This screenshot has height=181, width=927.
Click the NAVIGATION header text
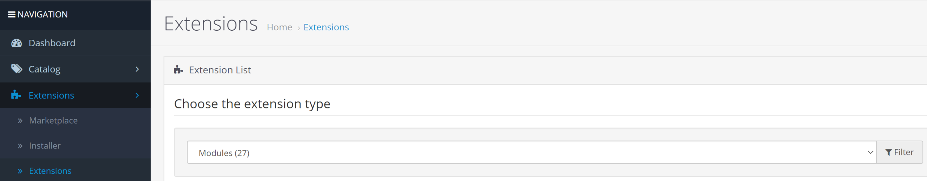pos(42,14)
